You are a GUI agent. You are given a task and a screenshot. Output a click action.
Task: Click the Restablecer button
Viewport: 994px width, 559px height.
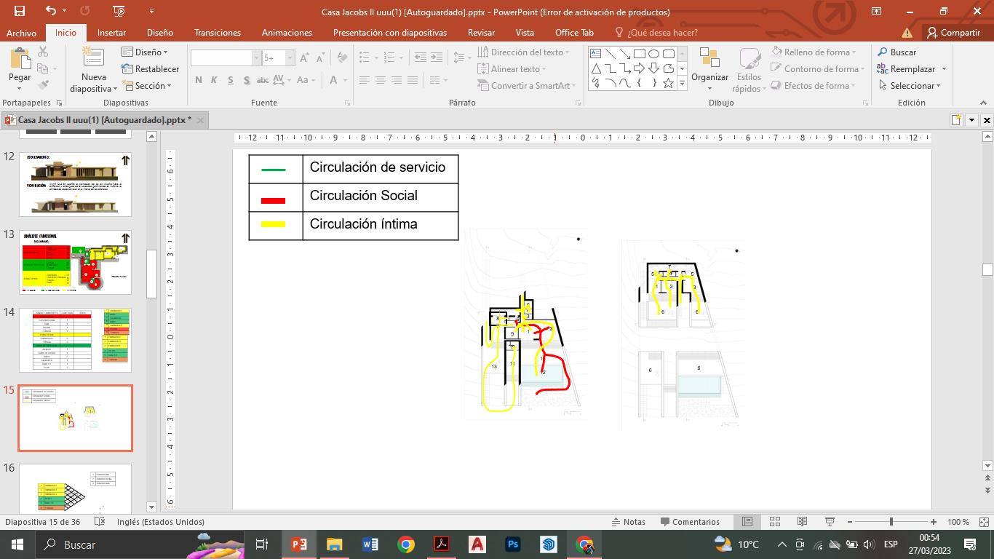(151, 69)
